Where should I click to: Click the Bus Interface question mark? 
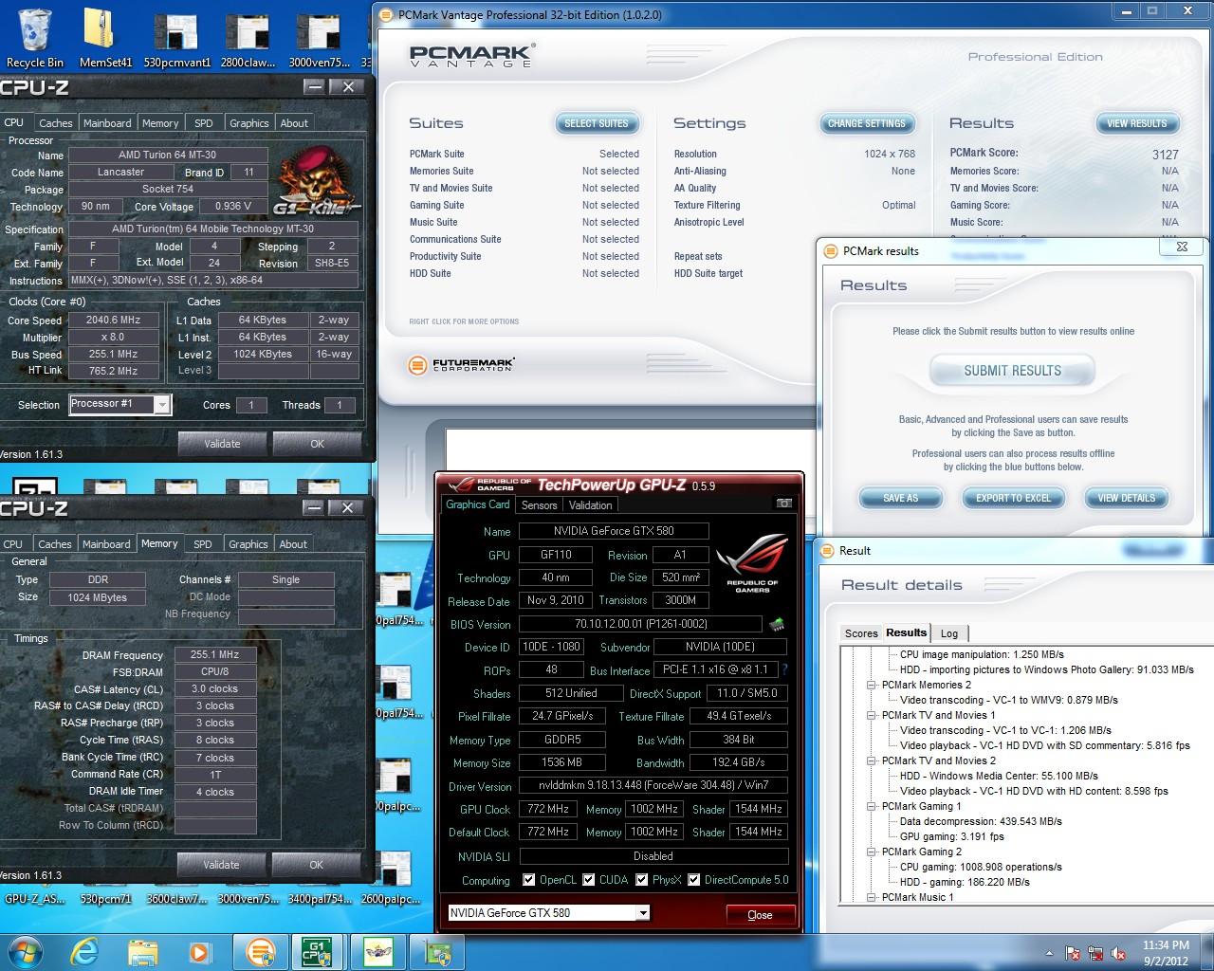tap(784, 669)
